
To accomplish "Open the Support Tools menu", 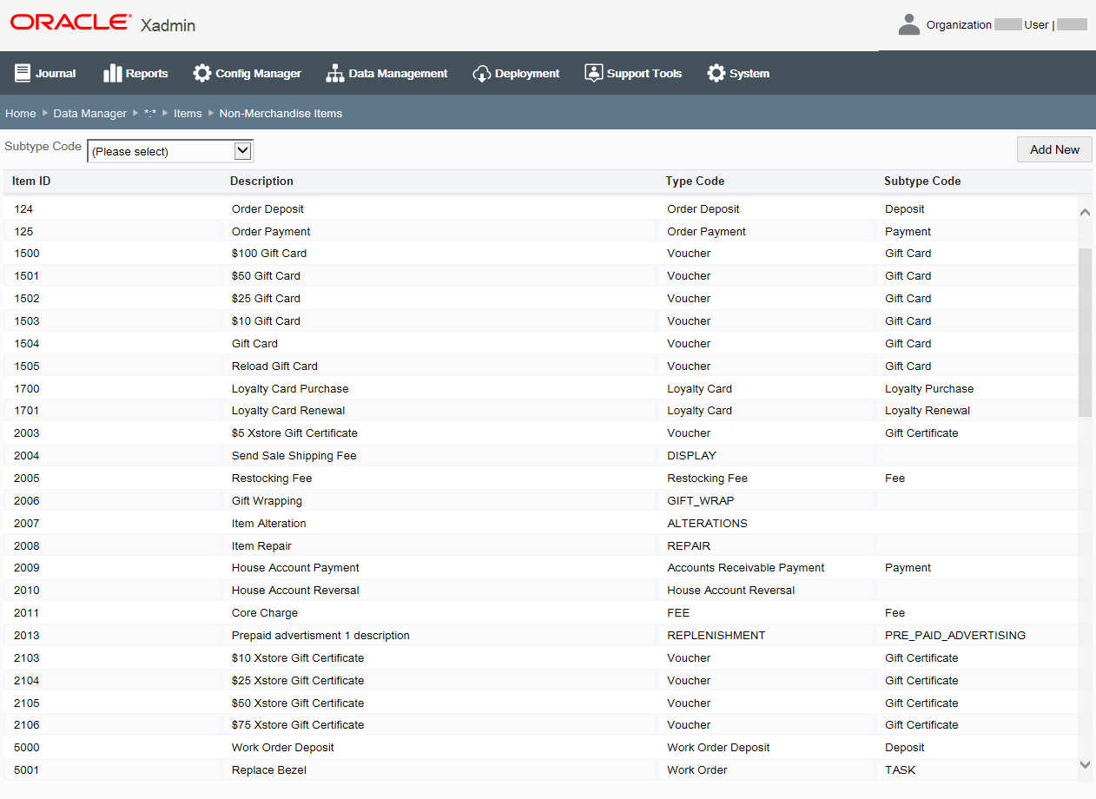I will pyautogui.click(x=633, y=73).
